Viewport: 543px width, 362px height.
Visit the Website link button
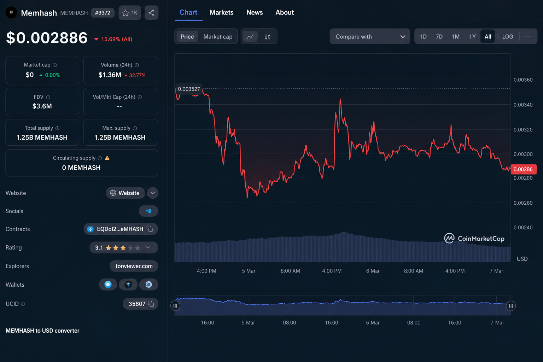pyautogui.click(x=125, y=193)
